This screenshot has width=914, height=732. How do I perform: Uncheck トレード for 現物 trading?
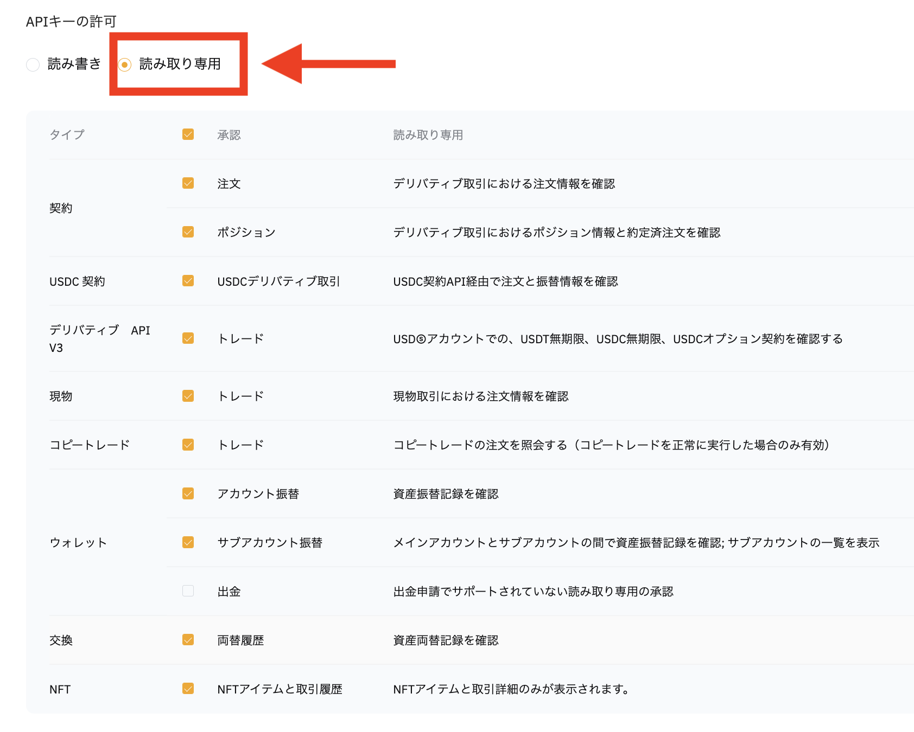(188, 395)
